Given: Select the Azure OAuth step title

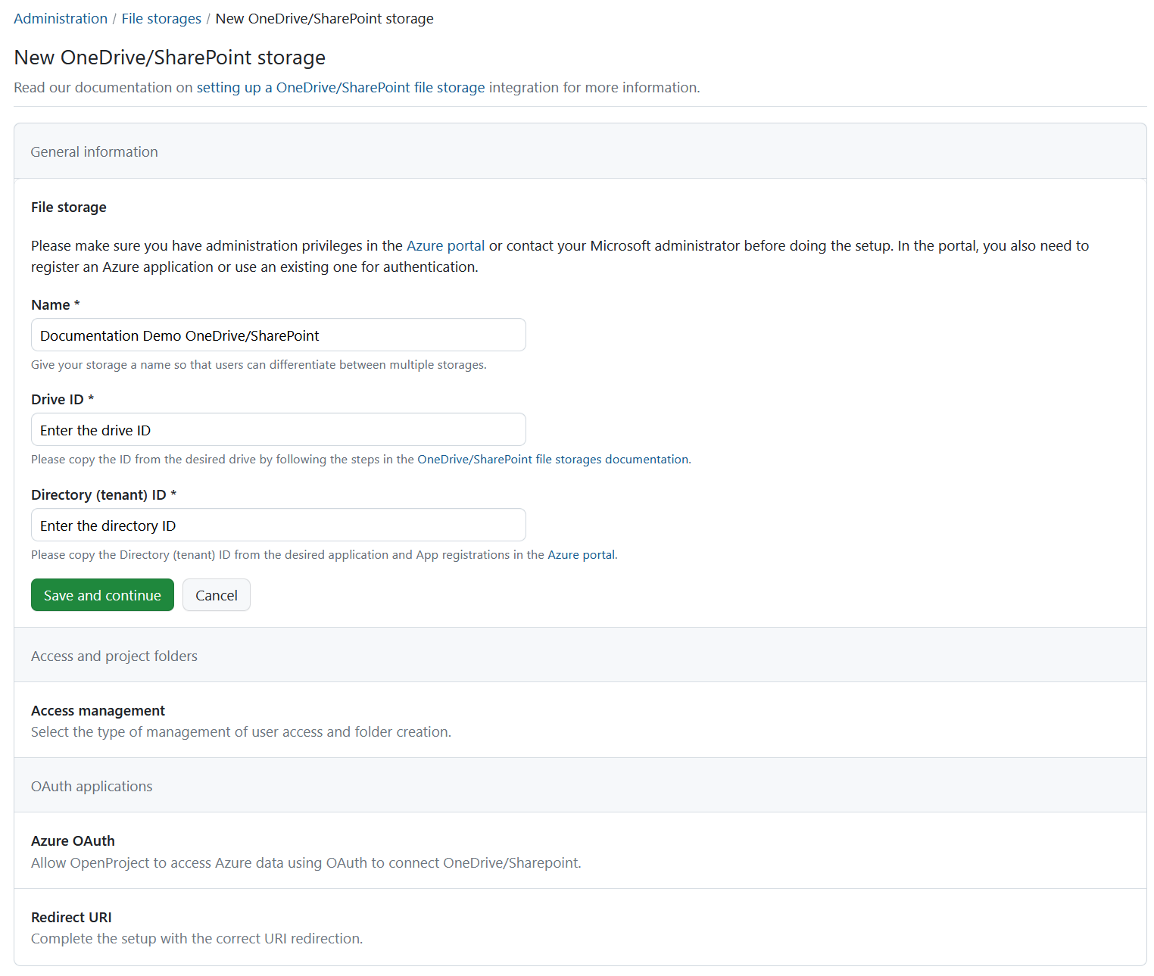Looking at the screenshot, I should [x=73, y=841].
